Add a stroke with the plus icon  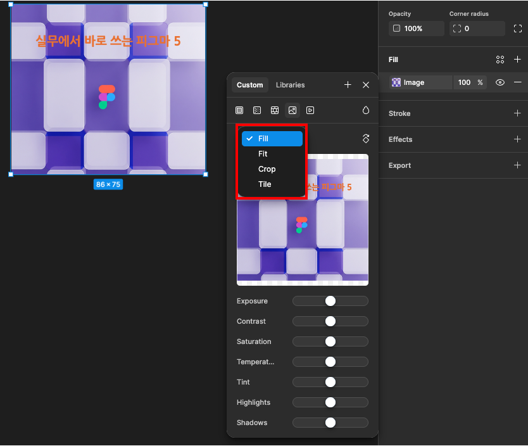point(518,113)
